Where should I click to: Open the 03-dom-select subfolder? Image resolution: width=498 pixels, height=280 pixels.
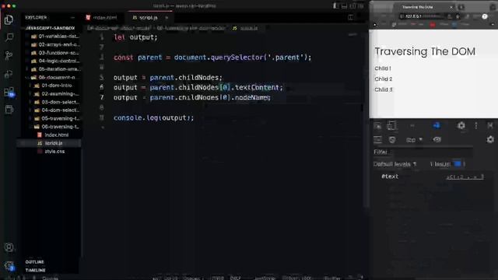[57, 102]
